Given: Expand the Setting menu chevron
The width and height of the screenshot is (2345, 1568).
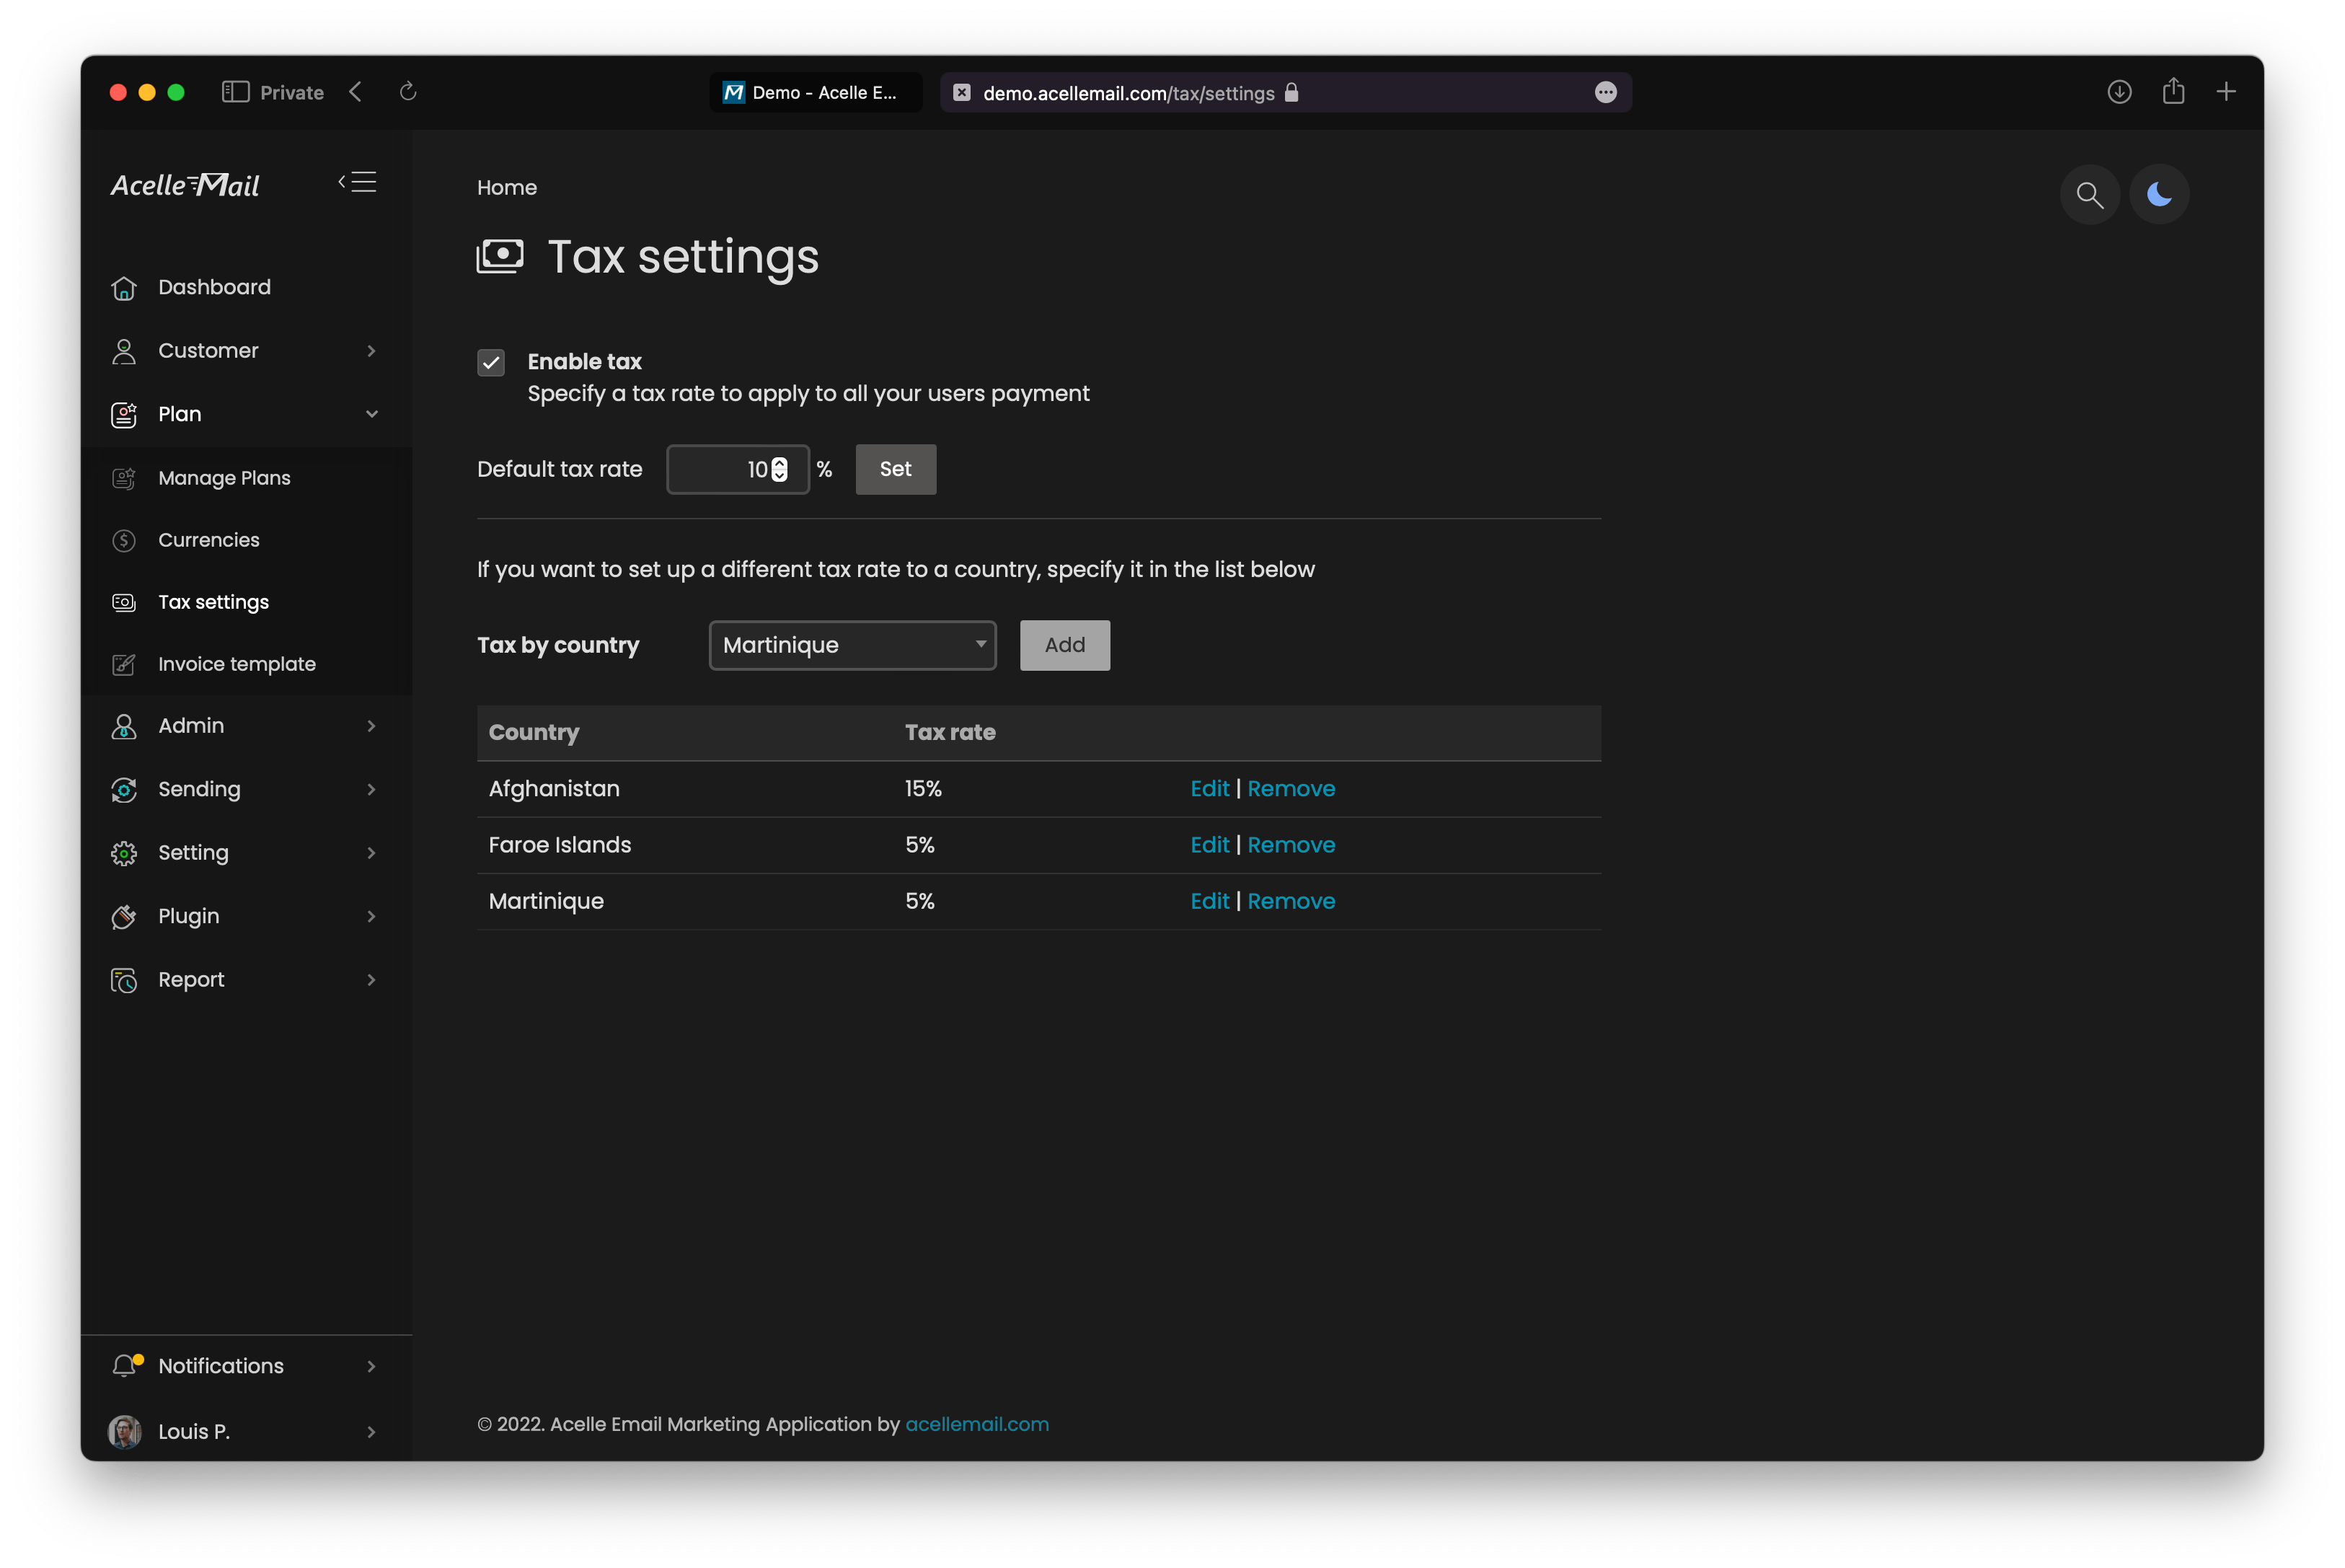Looking at the screenshot, I should (x=372, y=853).
